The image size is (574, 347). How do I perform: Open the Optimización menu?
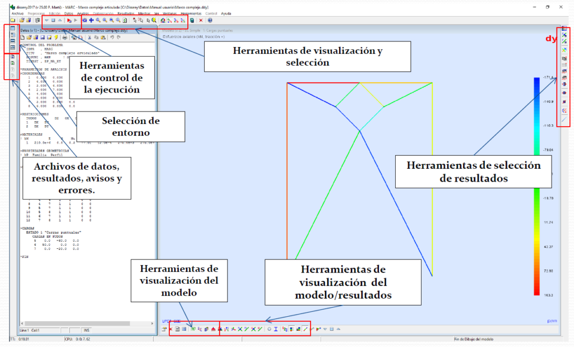click(x=103, y=12)
